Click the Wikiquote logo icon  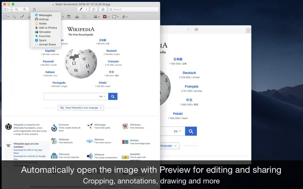[90, 156]
